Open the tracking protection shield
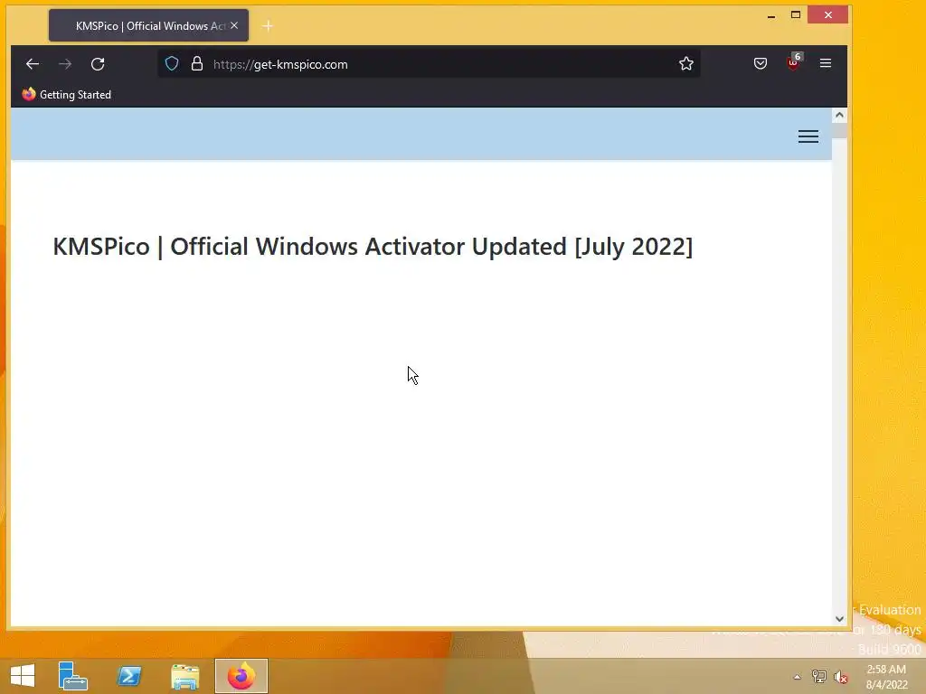 172,64
